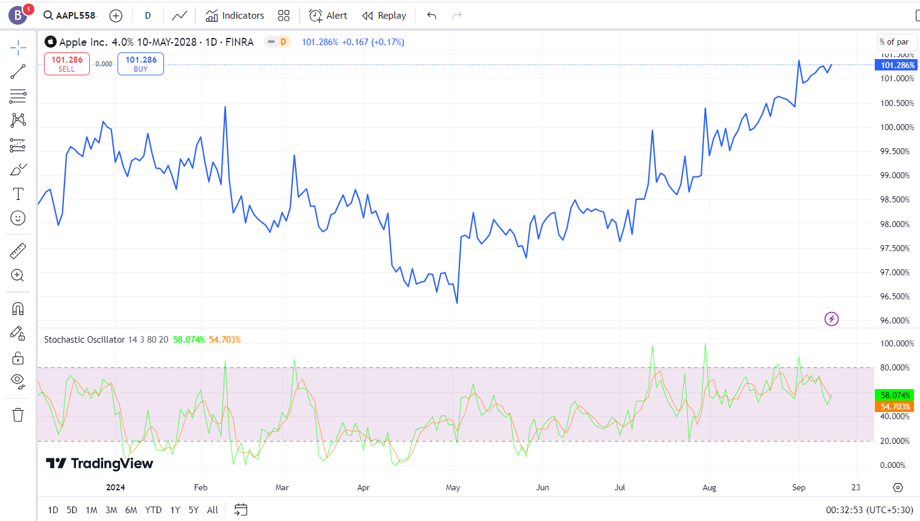Select the 1M time range
The height and width of the screenshot is (521, 920).
point(92,510)
